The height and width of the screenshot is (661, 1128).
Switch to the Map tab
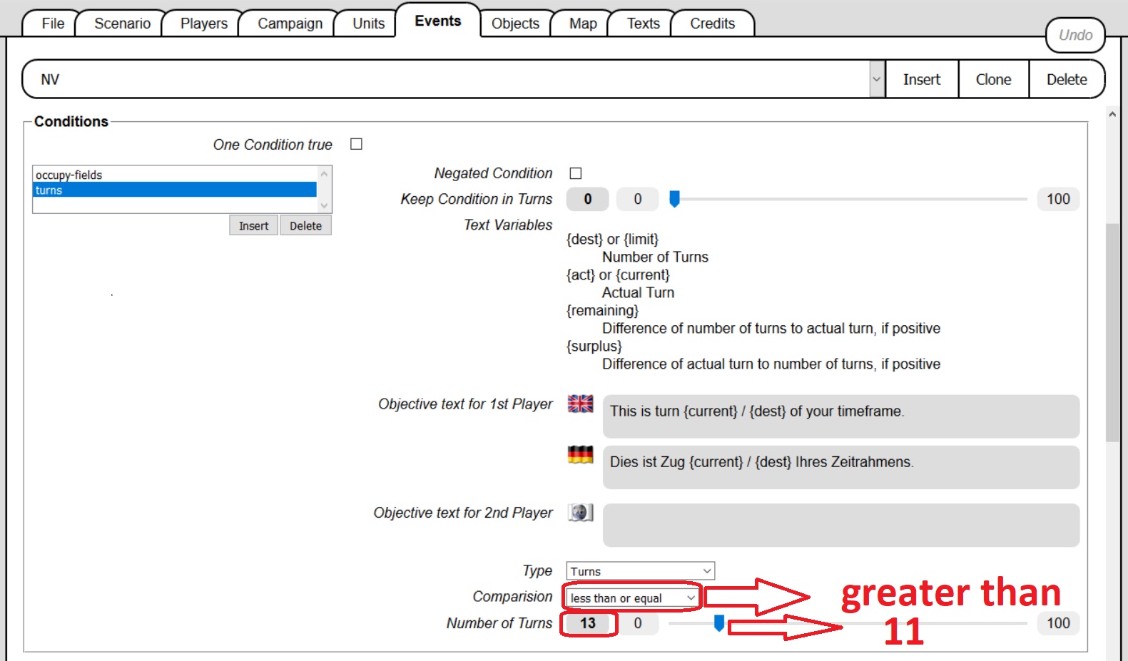point(583,24)
